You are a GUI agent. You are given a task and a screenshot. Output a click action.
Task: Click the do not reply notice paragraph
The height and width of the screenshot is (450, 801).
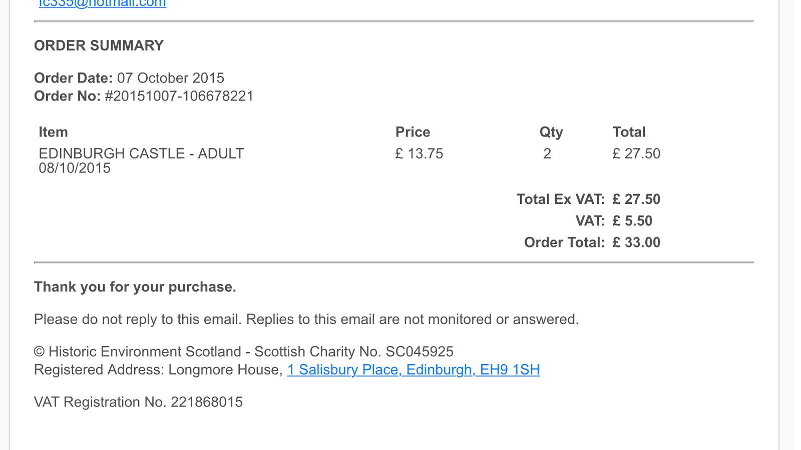pyautogui.click(x=306, y=319)
